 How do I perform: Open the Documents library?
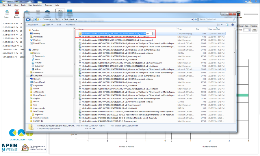pyautogui.click(x=38, y=56)
